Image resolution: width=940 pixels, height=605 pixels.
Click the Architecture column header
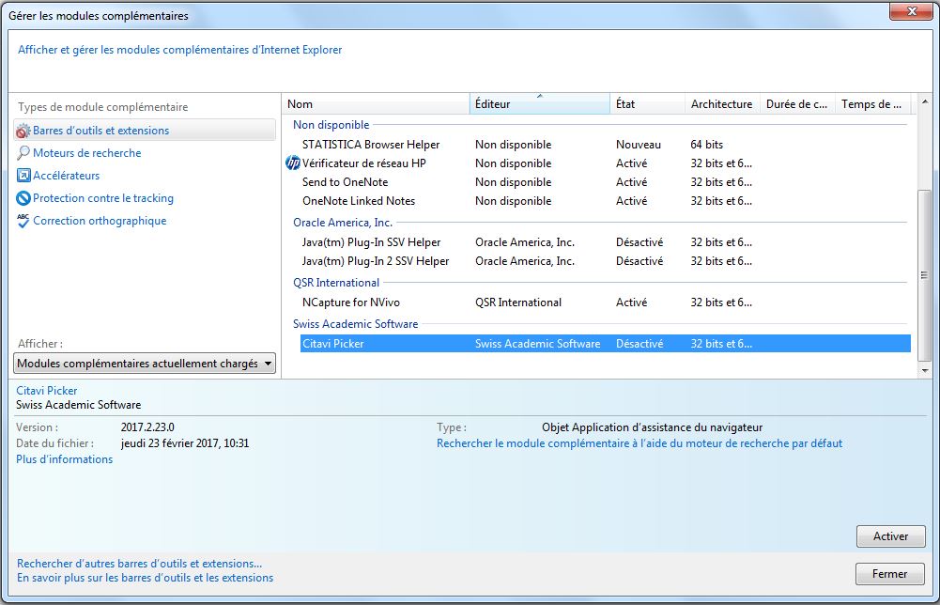tap(722, 103)
